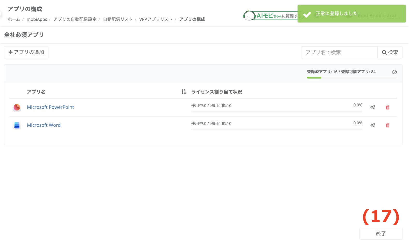
Task: Sort the list by app name
Action: 184,92
